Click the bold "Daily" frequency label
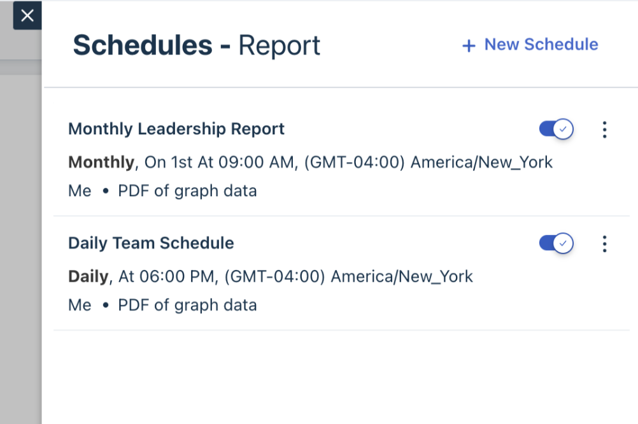 pyautogui.click(x=89, y=277)
